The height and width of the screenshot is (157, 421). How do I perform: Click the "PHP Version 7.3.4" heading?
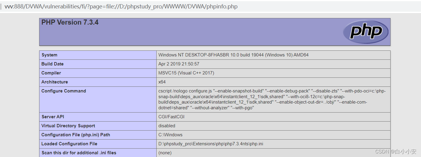coord(70,22)
